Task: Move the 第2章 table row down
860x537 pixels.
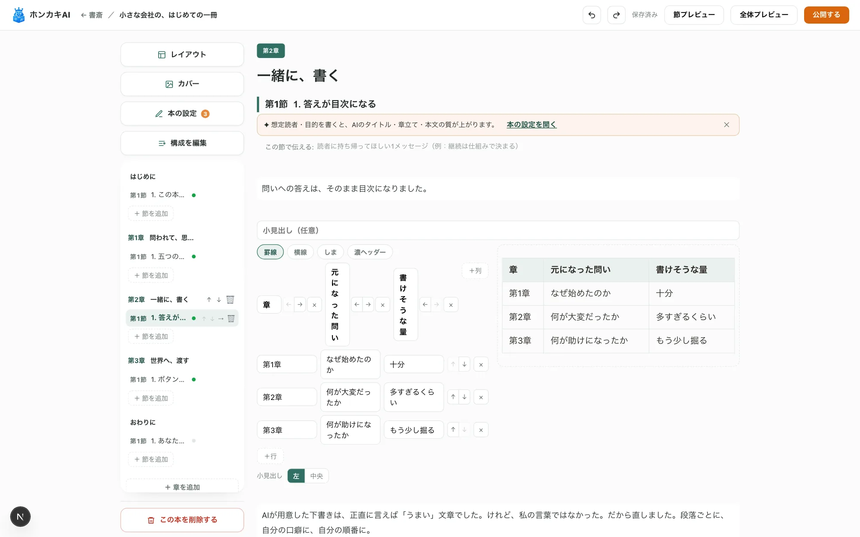Action: click(464, 397)
